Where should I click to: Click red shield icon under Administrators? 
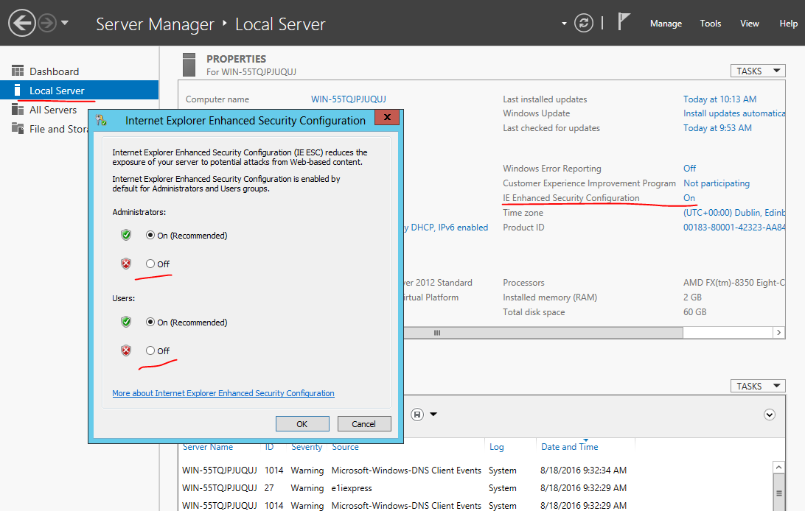[x=126, y=264]
